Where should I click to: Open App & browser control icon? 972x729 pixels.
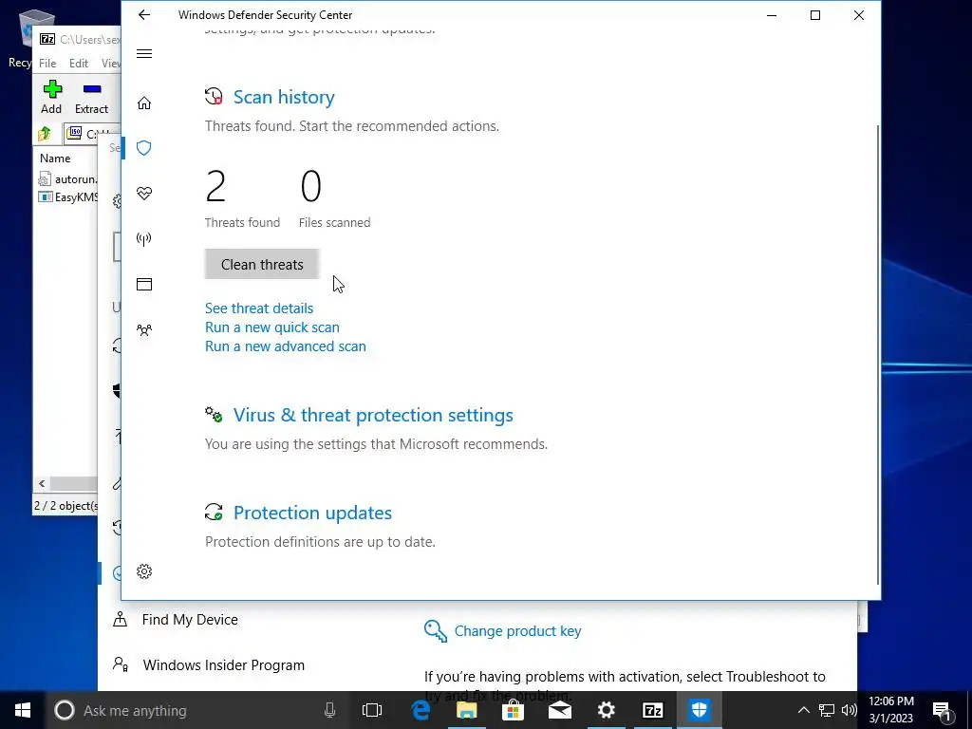(144, 284)
